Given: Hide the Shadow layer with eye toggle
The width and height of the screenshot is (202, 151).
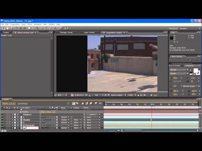Looking at the screenshot, I should (x=2, y=120).
